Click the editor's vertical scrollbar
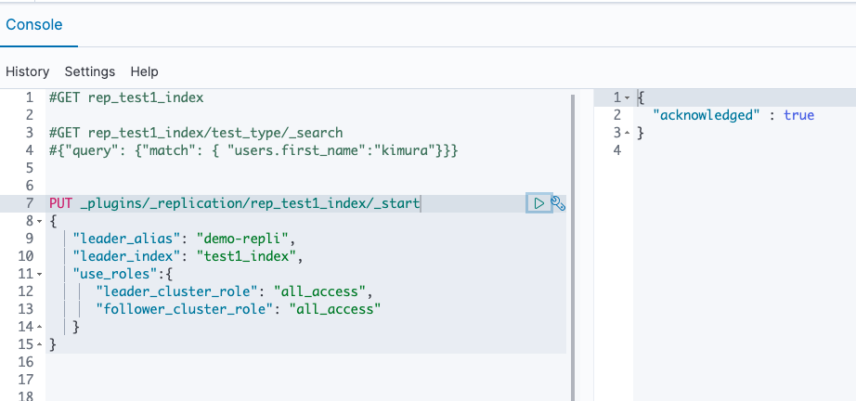The image size is (856, 401). [x=573, y=248]
